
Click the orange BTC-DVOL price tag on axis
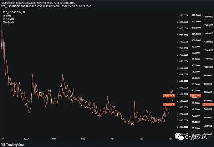click(x=196, y=96)
